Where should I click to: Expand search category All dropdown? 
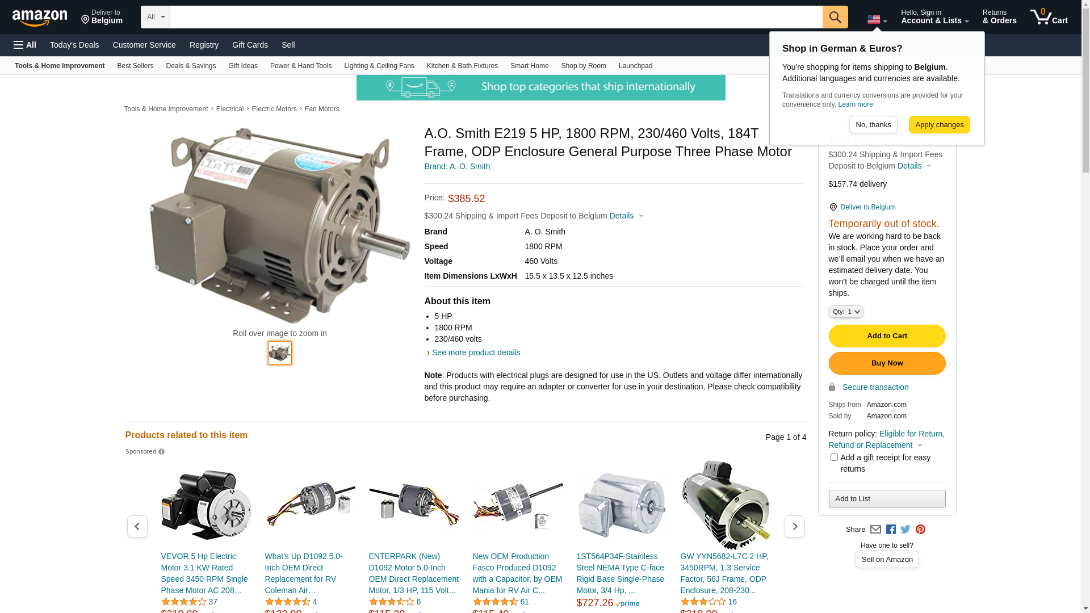155,17
